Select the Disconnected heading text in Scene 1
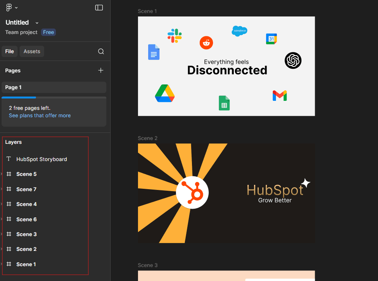 point(228,70)
